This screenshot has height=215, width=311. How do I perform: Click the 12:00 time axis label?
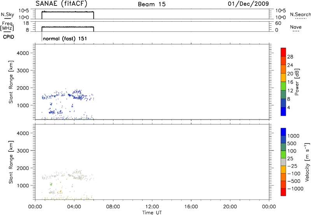[x=152, y=207]
